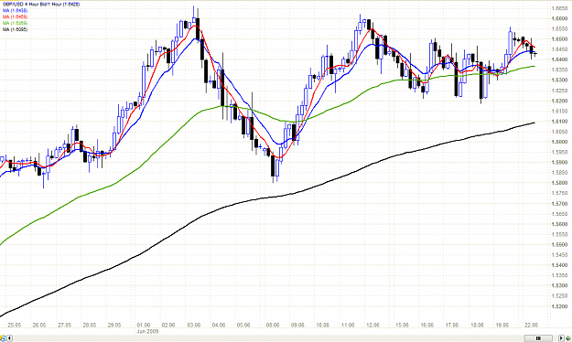Click the 1.6500 price label on the price axis

coord(559,38)
